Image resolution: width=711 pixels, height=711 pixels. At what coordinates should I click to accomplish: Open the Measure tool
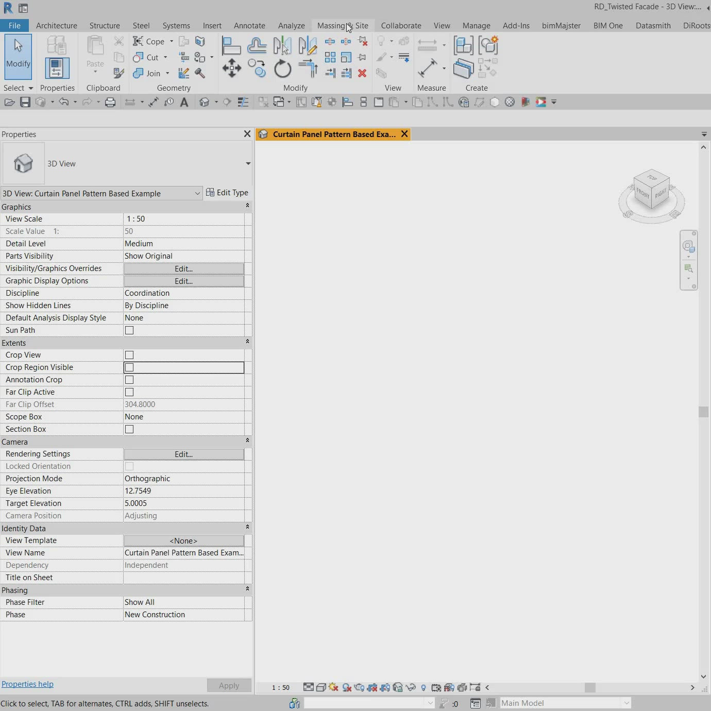coord(428,68)
